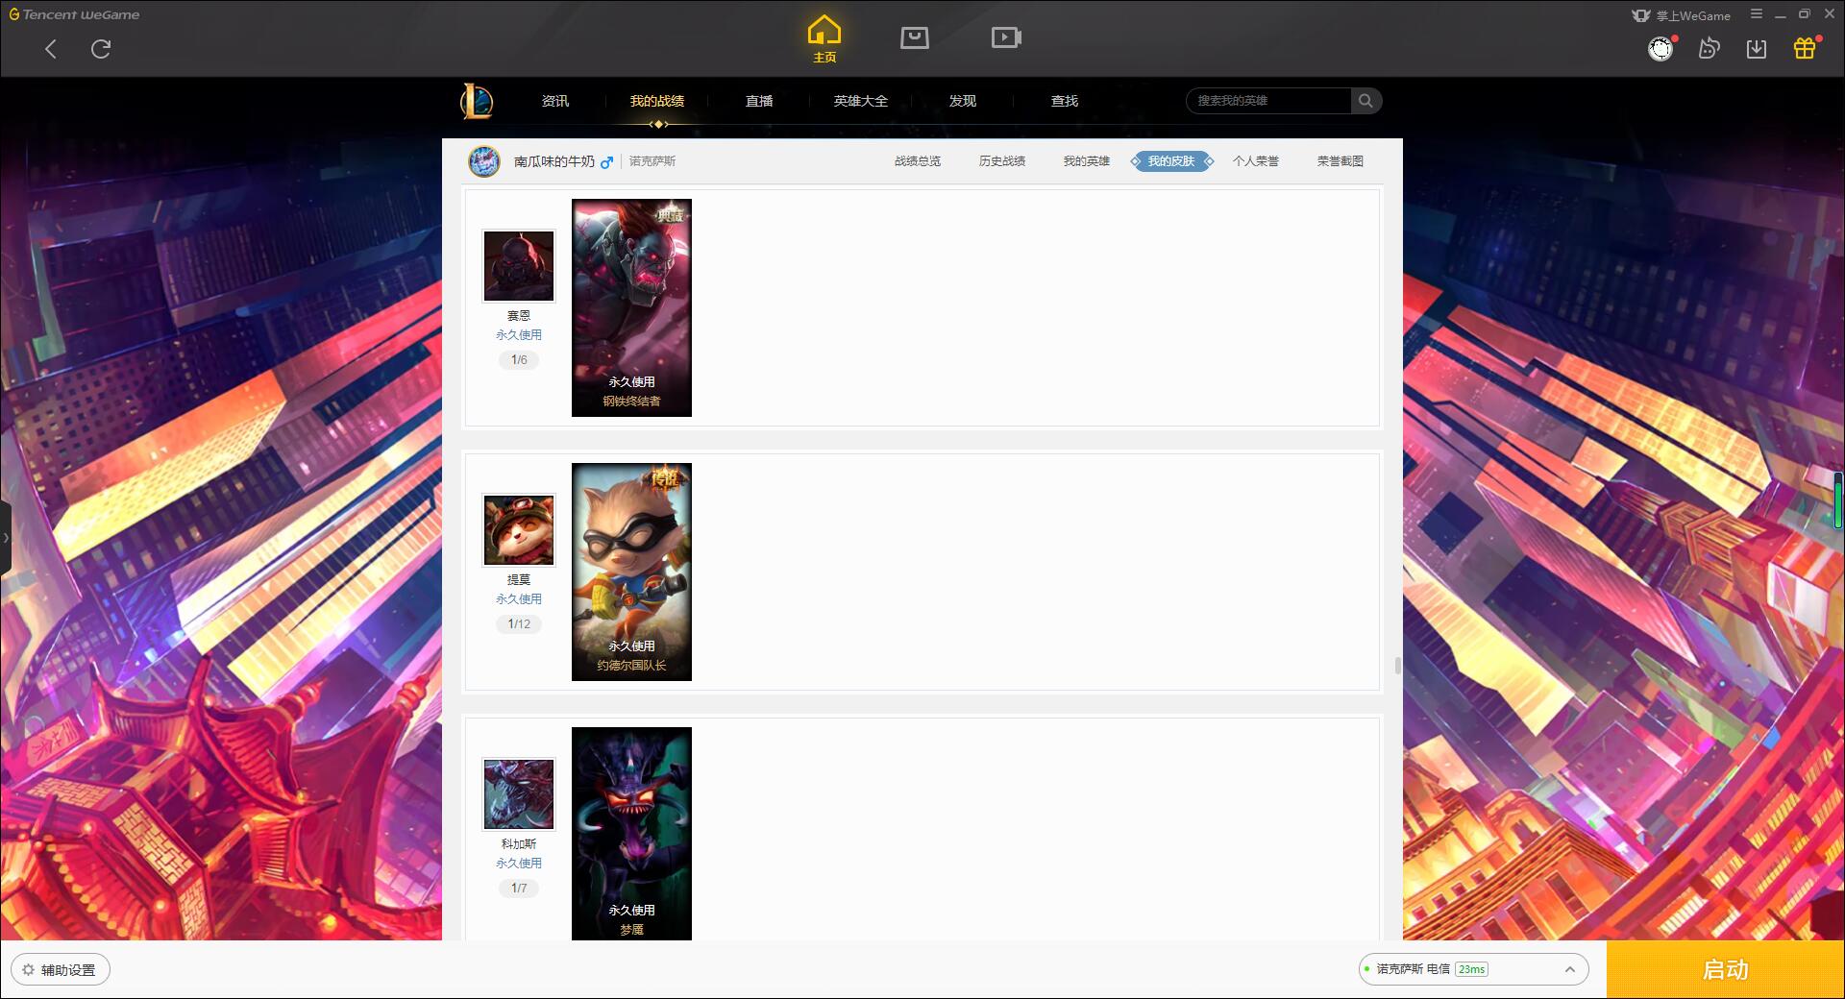Open the hamburger main menu icon
The image size is (1845, 999).
point(1757,14)
